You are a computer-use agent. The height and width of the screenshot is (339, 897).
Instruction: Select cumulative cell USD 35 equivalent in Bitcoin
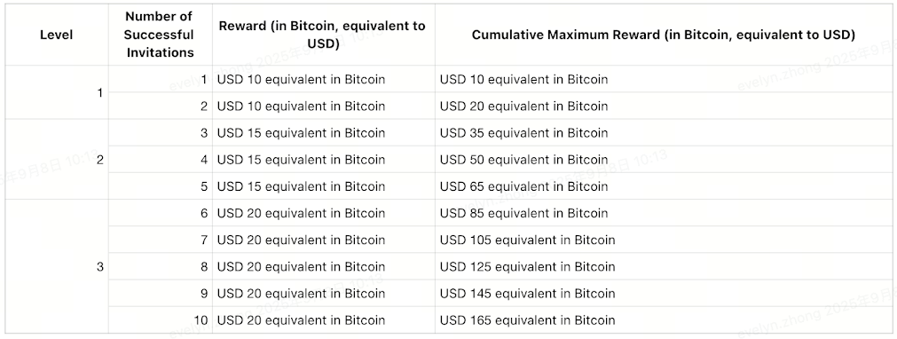click(x=664, y=132)
